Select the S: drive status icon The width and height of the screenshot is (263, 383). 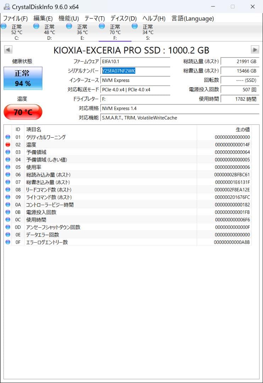(x=135, y=26)
